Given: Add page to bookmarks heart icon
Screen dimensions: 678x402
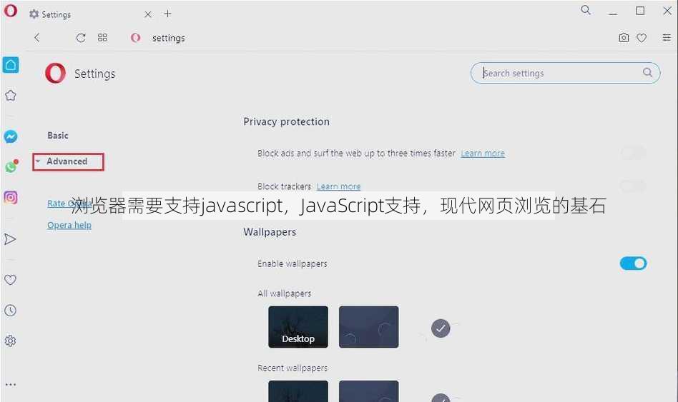Looking at the screenshot, I should point(642,38).
